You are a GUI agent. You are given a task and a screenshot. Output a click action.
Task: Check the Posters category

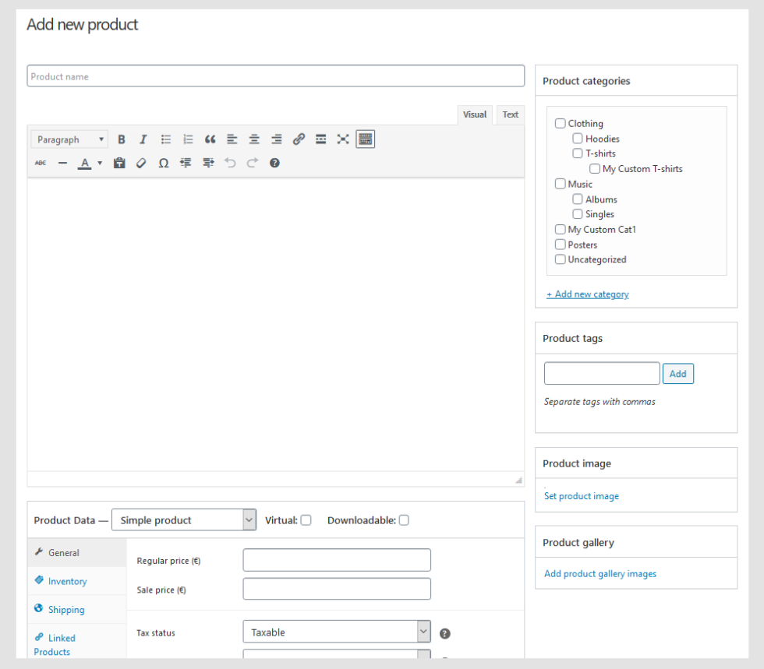tap(561, 245)
